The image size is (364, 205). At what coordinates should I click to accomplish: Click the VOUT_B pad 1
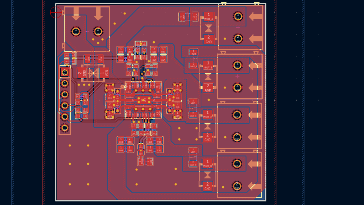click(x=208, y=65)
